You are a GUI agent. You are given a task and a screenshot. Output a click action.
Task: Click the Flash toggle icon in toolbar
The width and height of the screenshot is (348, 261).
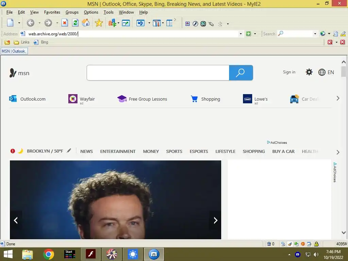coord(195,24)
